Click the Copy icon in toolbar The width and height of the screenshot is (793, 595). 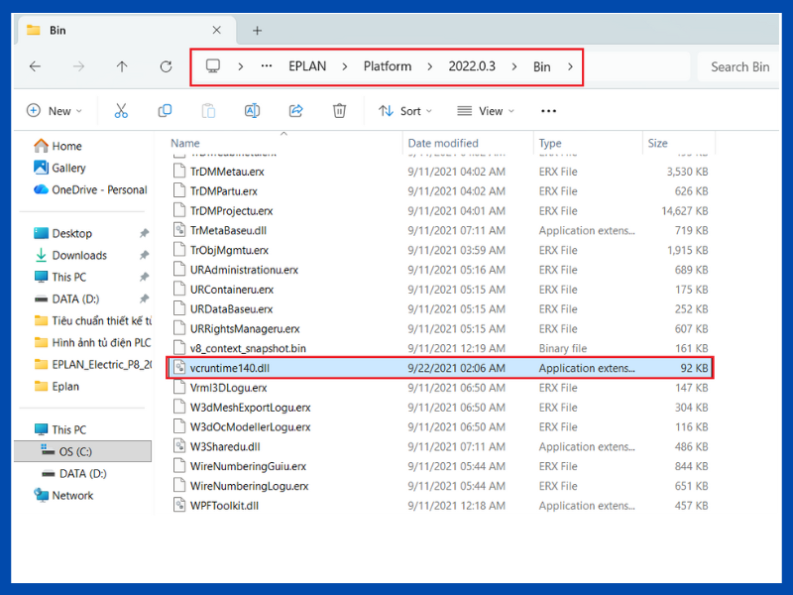point(165,111)
